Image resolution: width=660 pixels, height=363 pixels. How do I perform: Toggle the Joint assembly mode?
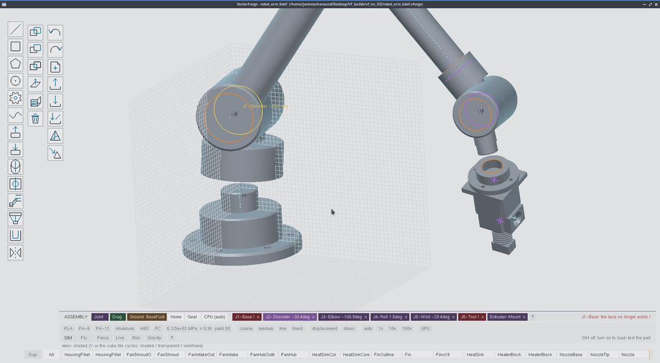[98, 317]
